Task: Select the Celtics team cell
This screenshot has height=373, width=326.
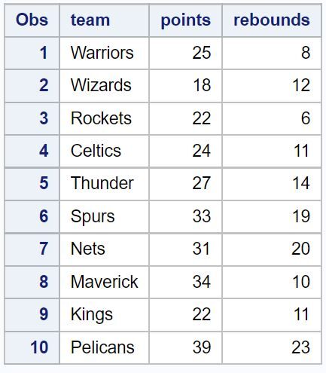Action: 104,151
